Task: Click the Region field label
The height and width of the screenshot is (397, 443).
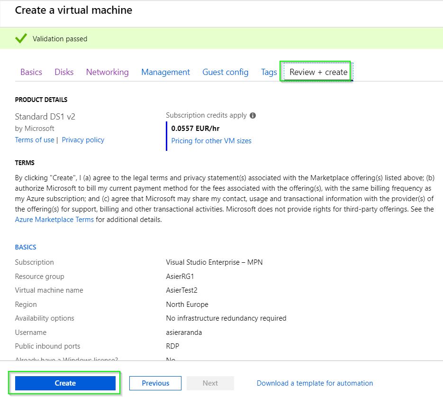Action: click(x=26, y=304)
